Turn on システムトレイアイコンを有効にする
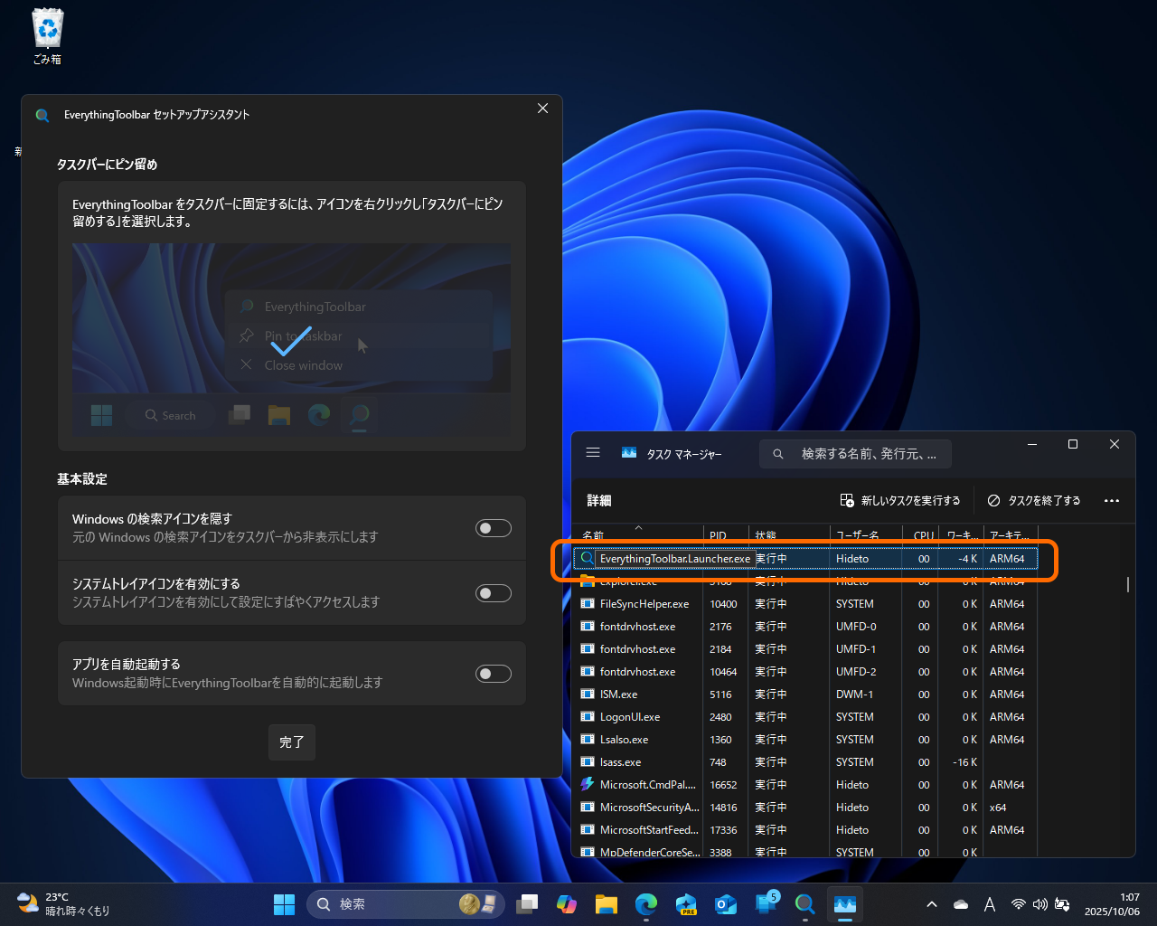The height and width of the screenshot is (926, 1157). pyautogui.click(x=493, y=593)
